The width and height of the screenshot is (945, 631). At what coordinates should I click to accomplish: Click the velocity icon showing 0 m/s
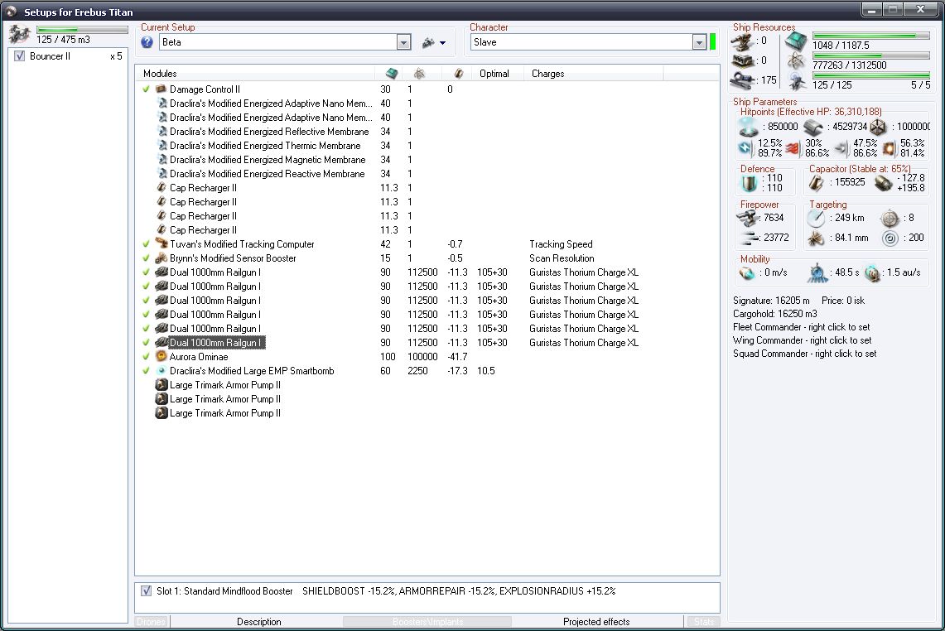point(747,273)
